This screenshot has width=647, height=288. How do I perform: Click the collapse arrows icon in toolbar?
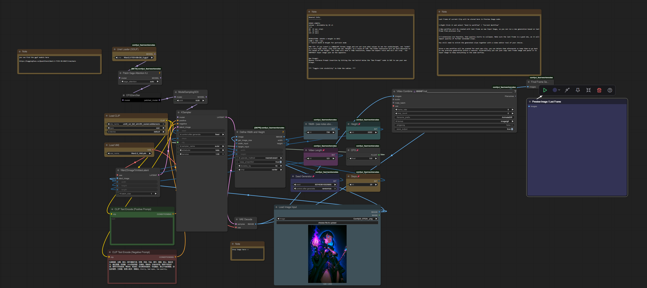coord(589,90)
